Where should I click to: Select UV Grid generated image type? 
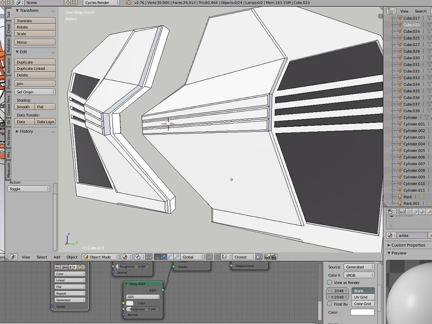coord(363,297)
